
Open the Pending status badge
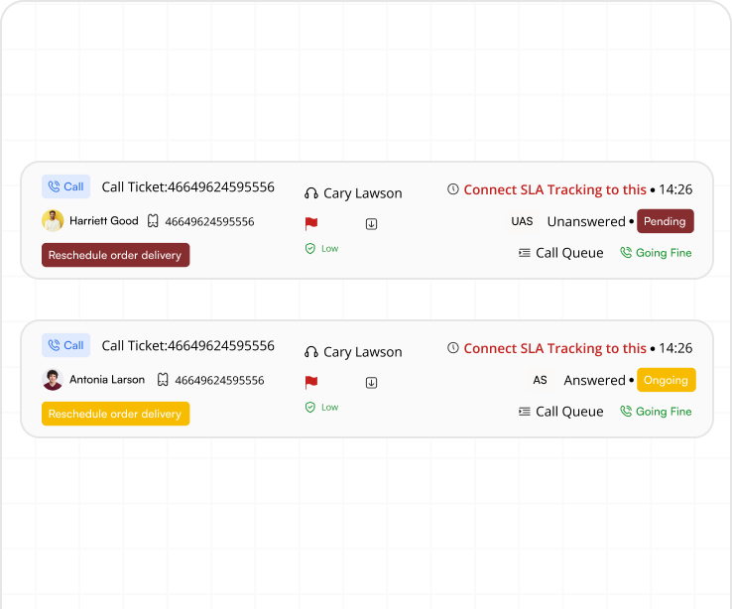coord(665,221)
